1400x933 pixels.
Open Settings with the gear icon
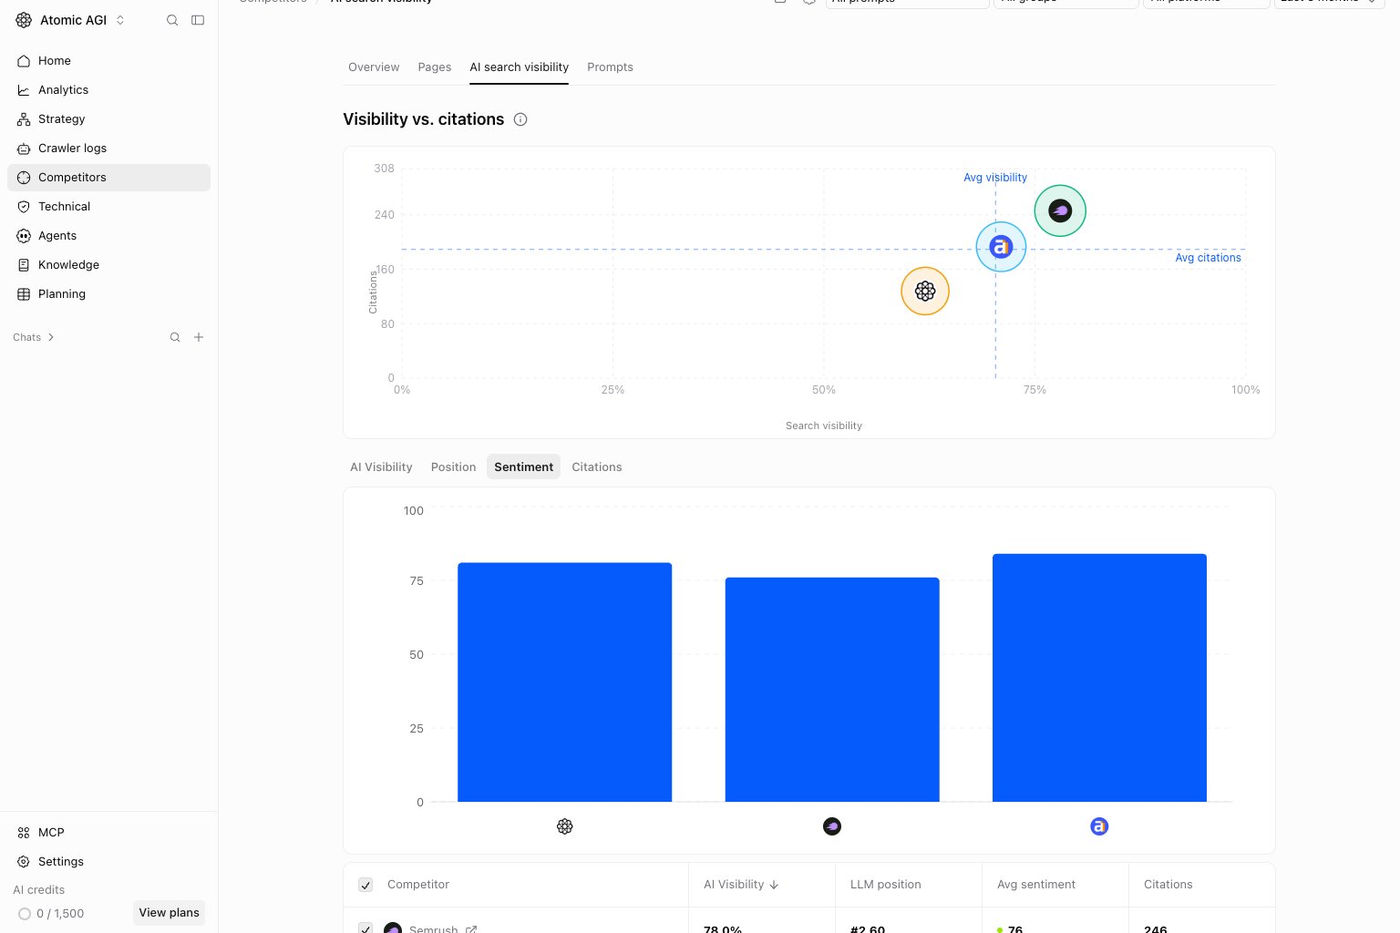24,862
